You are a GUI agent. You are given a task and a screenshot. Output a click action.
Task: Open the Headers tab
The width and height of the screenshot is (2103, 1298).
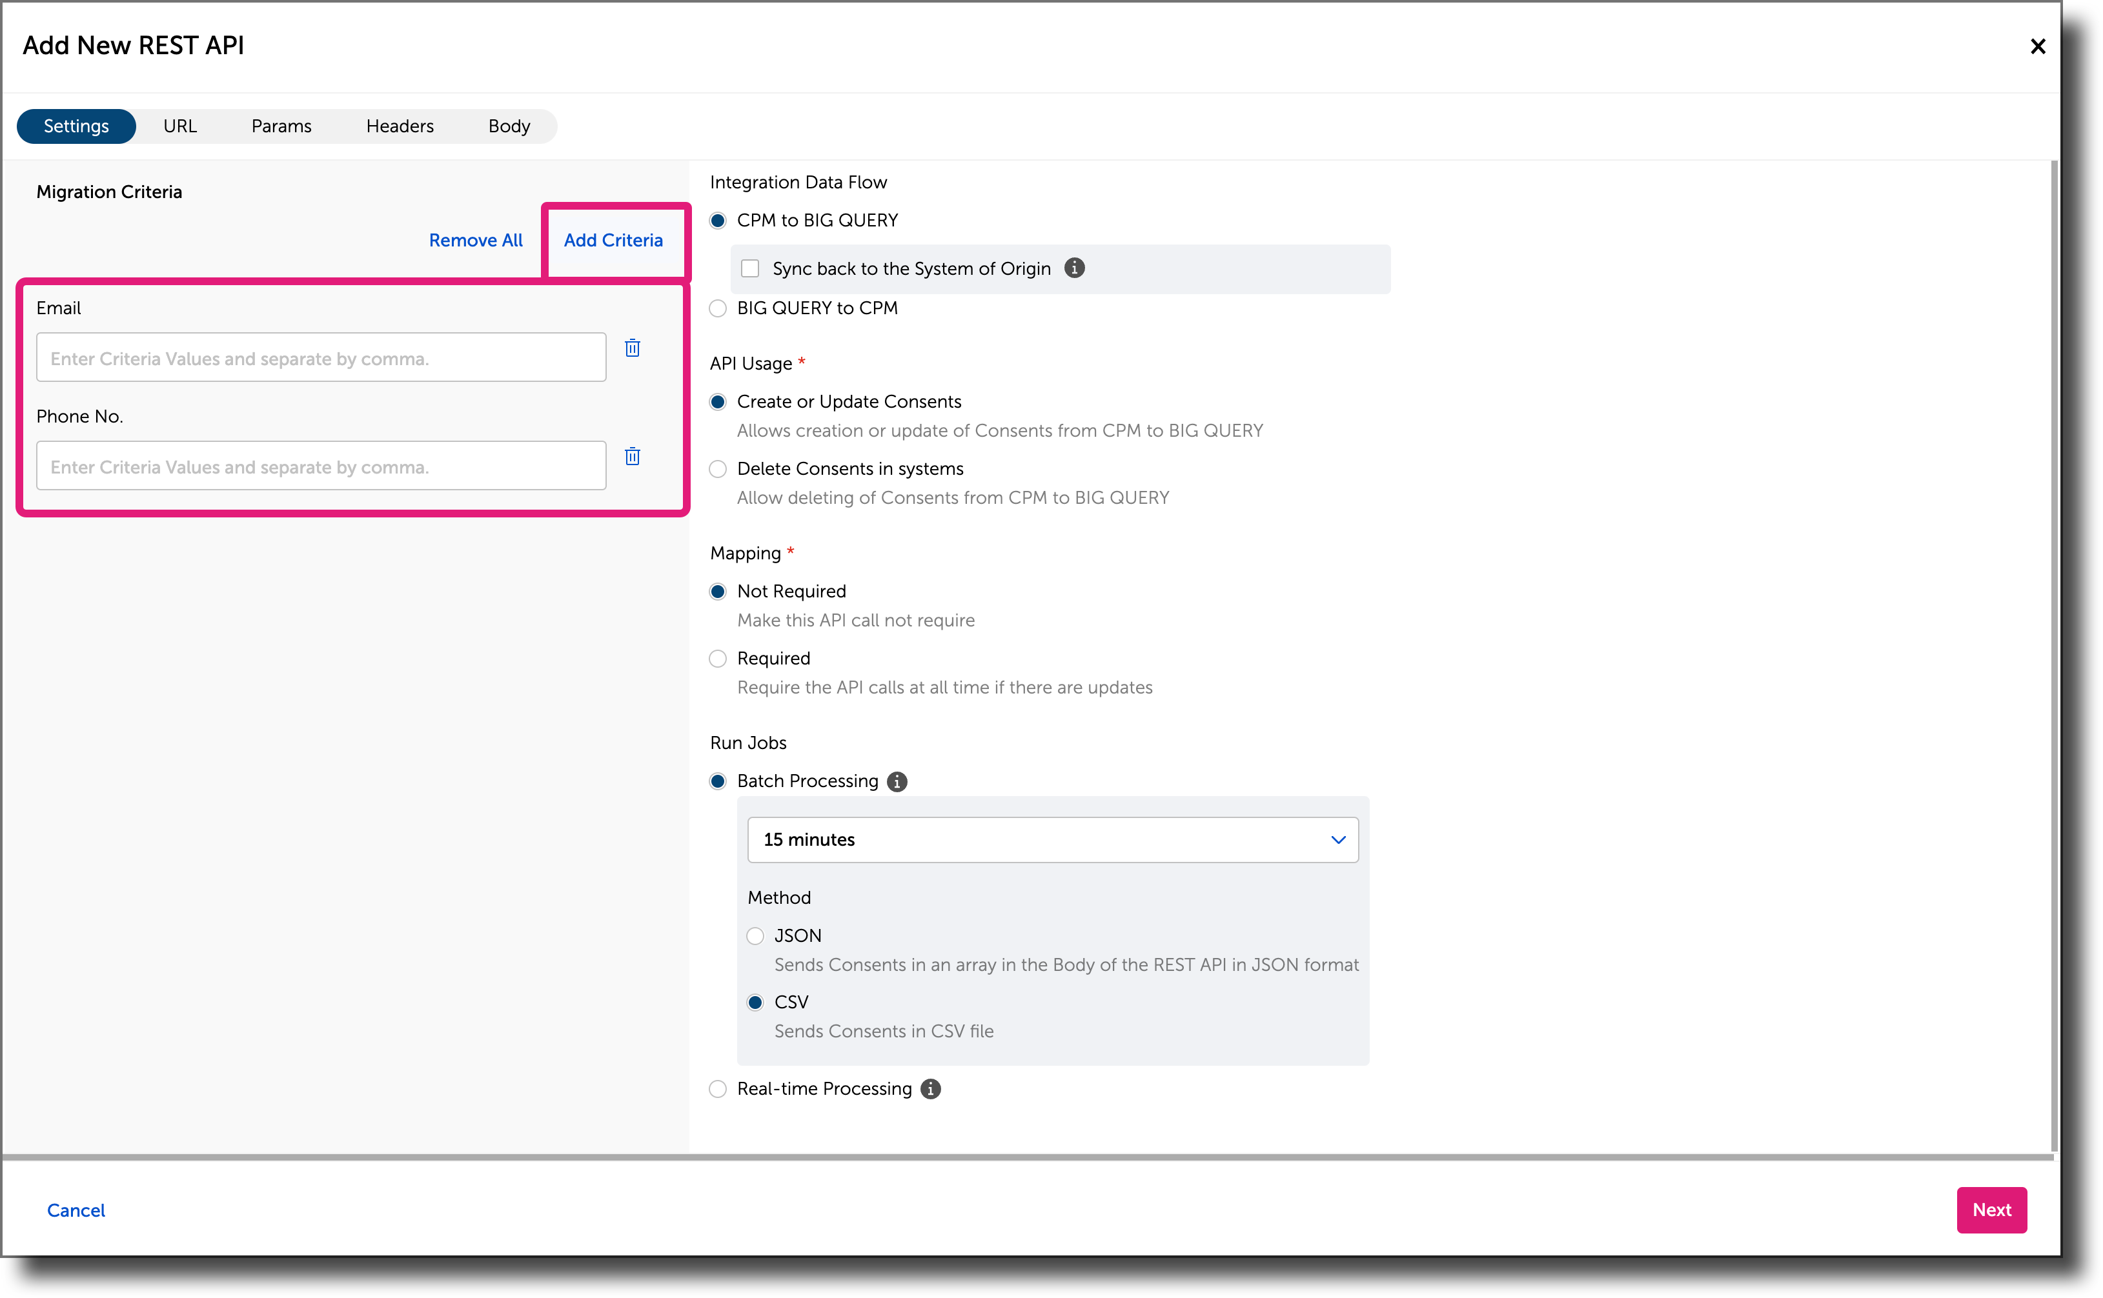pos(400,127)
